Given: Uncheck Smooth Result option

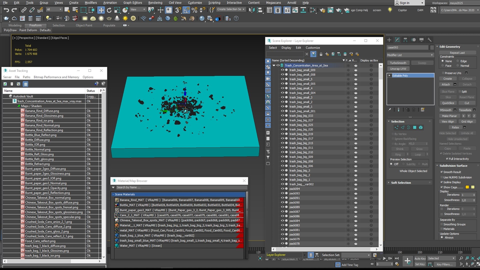Looking at the screenshot, I should (442, 172).
